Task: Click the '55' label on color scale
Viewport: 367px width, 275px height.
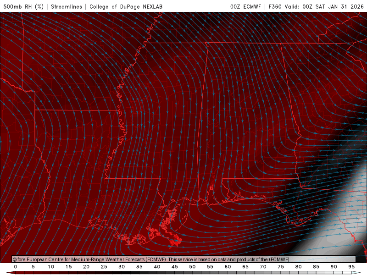Action: click(x=210, y=267)
